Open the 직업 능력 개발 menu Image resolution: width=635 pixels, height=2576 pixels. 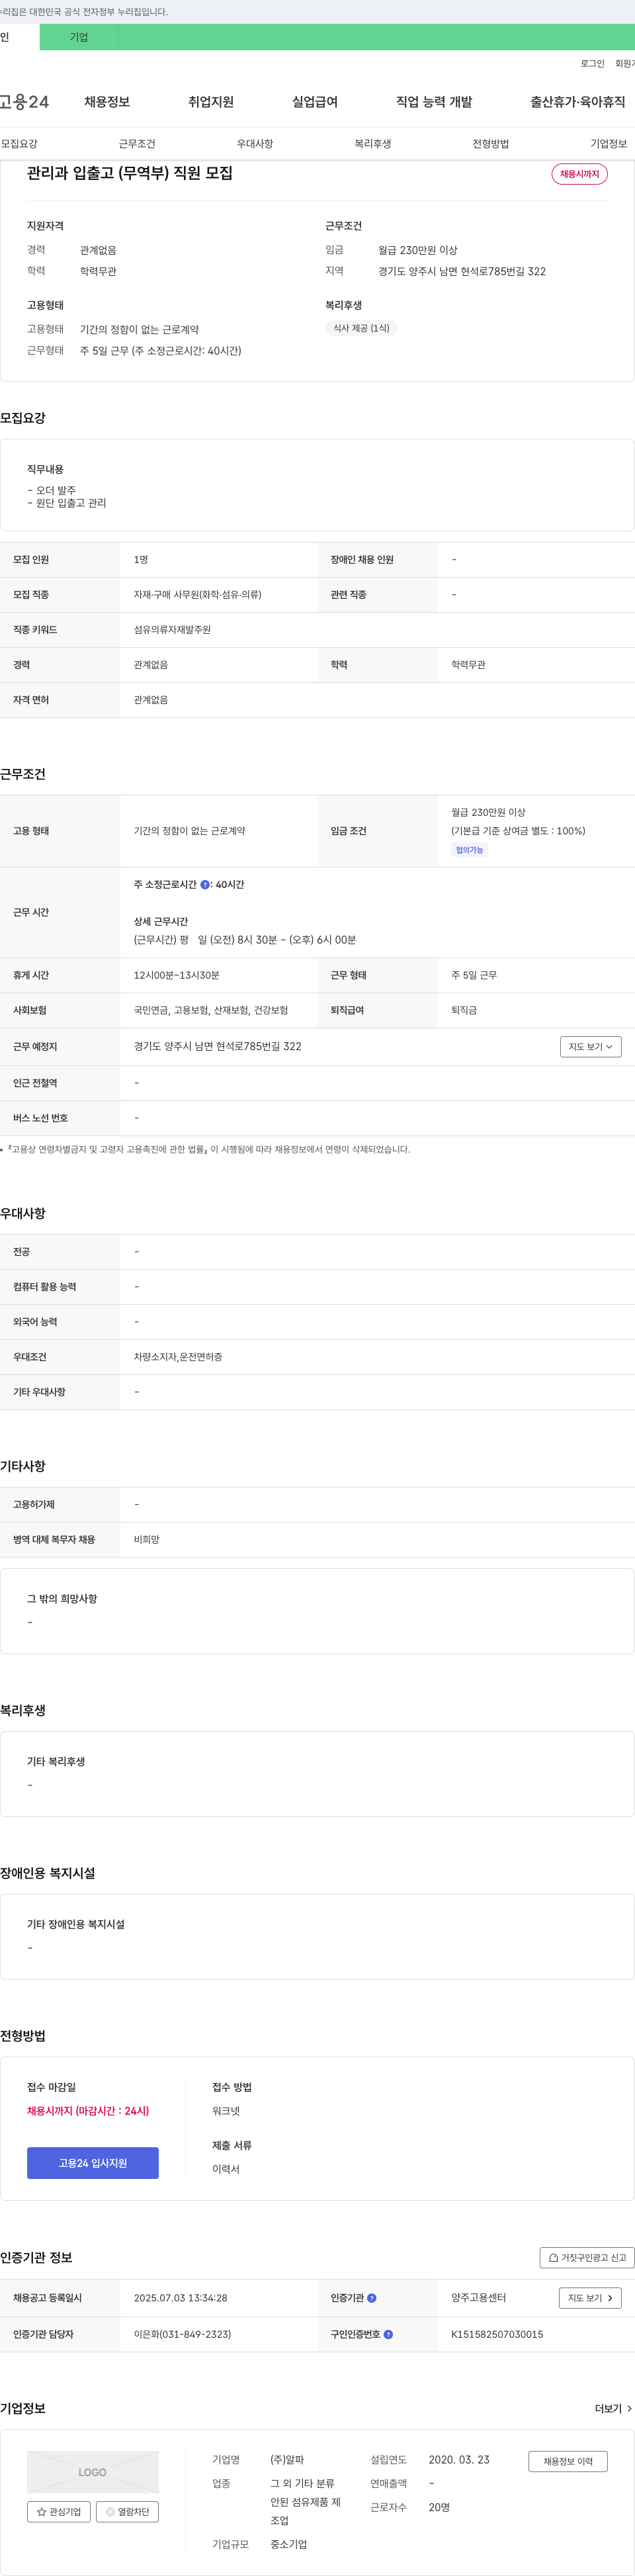(434, 102)
